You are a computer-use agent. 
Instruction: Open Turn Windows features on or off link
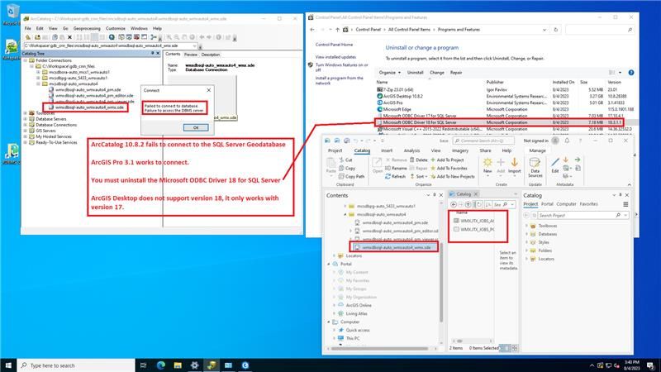click(341, 68)
